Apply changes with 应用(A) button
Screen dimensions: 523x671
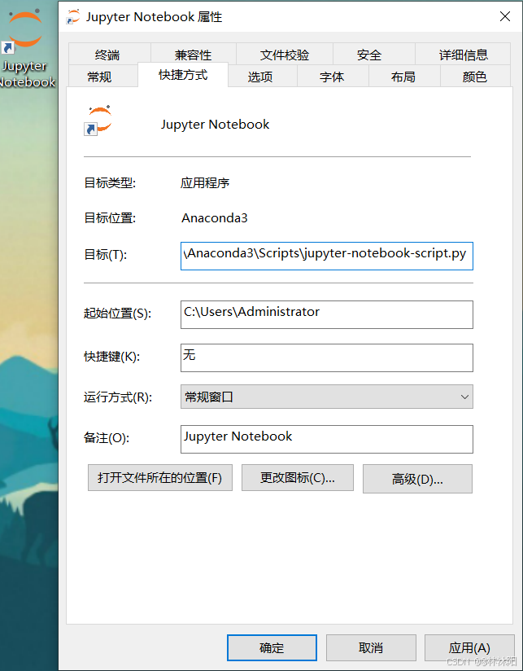point(469,647)
